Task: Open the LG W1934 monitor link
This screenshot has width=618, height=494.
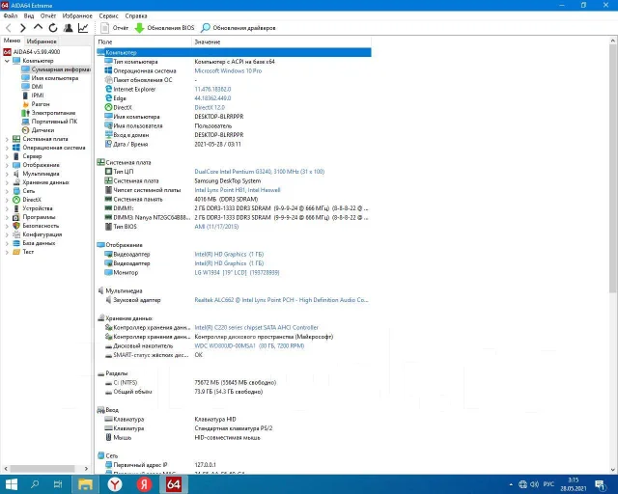Action: click(x=237, y=273)
